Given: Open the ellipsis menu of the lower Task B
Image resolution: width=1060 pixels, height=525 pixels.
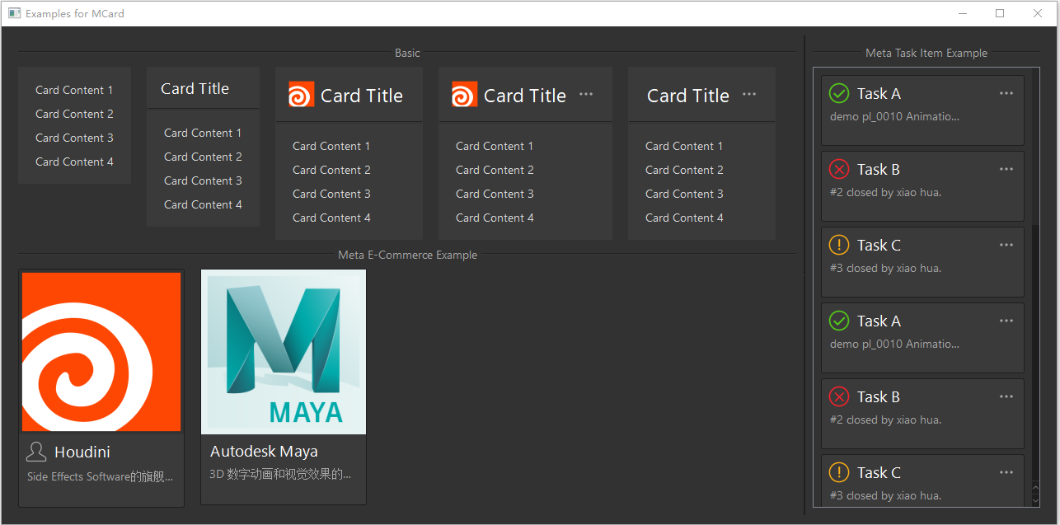Looking at the screenshot, I should point(1006,396).
